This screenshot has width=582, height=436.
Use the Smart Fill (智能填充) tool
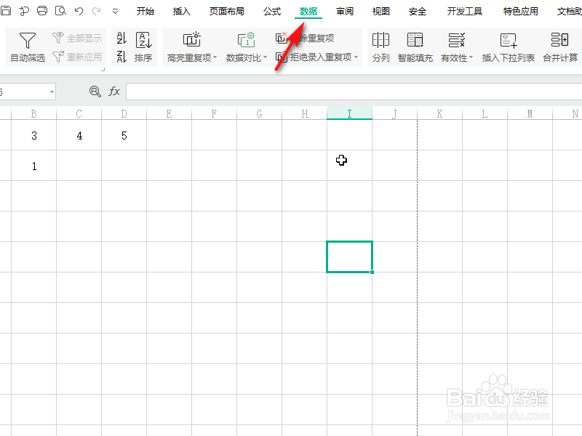tap(415, 47)
